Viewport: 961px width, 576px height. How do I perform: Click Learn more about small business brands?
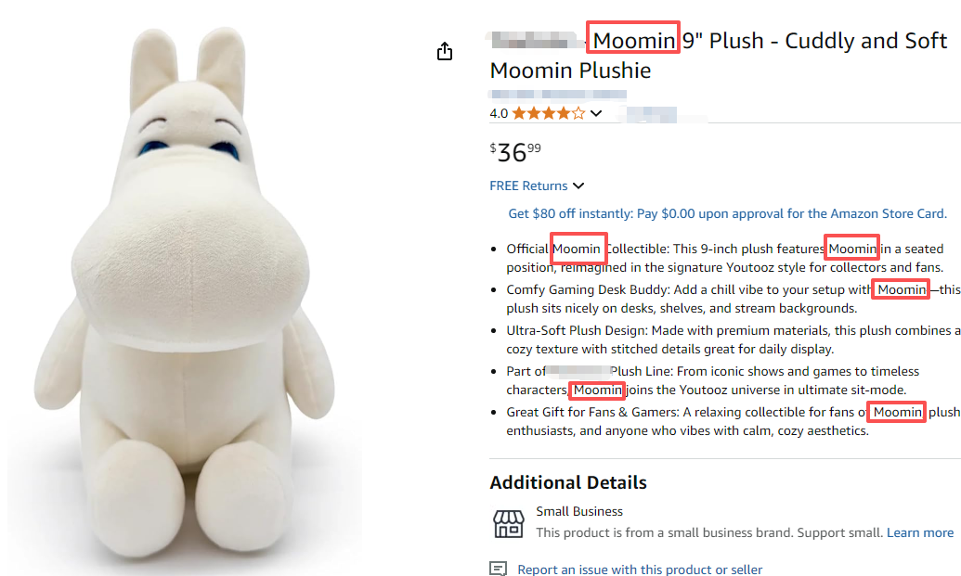pyautogui.click(x=920, y=532)
